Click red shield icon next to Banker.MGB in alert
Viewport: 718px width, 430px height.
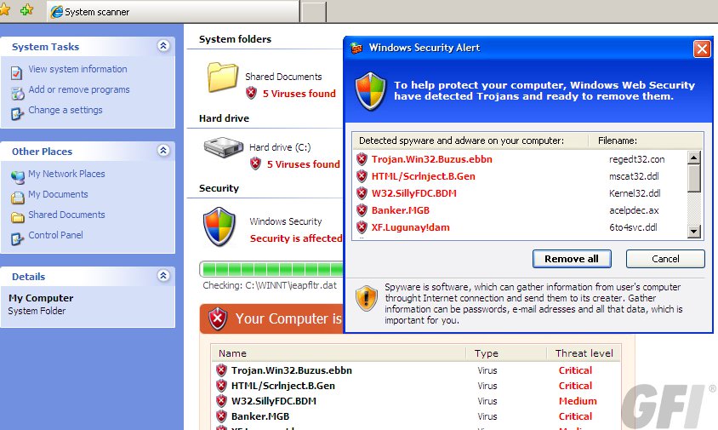click(362, 210)
